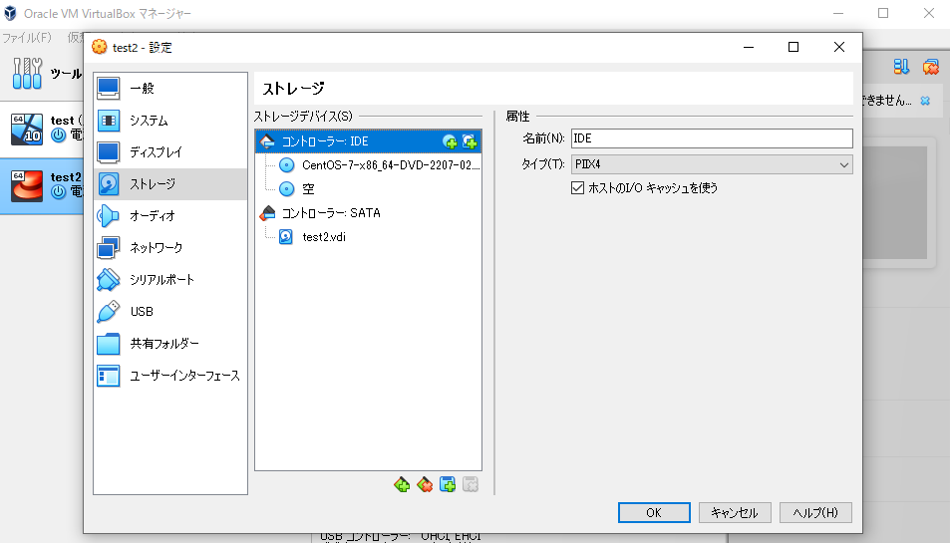Add hard disk to the IDE controller

click(470, 141)
